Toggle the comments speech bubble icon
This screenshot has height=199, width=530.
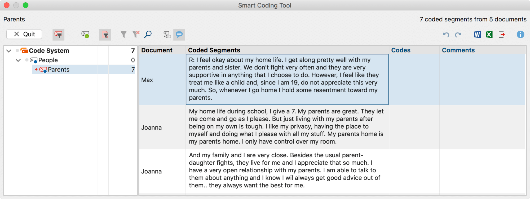179,35
